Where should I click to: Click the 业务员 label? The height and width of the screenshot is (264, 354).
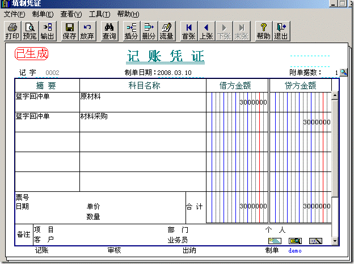tap(178, 240)
